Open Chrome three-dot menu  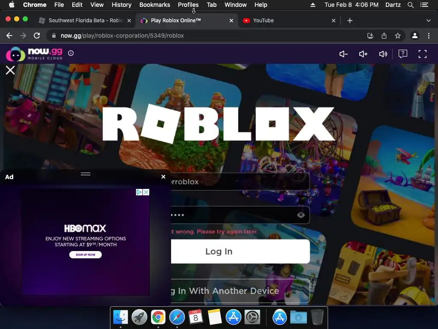tap(429, 36)
